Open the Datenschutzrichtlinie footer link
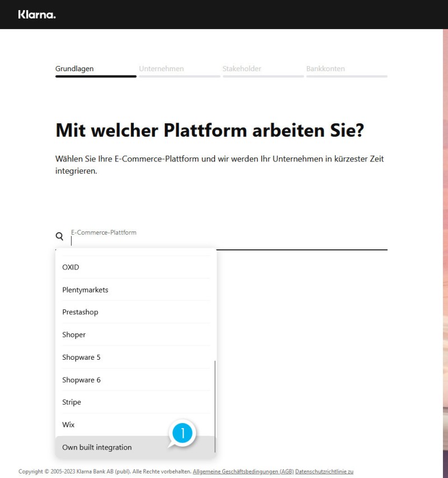 click(324, 472)
